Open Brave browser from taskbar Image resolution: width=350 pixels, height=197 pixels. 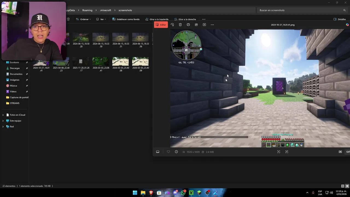[x=151, y=193]
